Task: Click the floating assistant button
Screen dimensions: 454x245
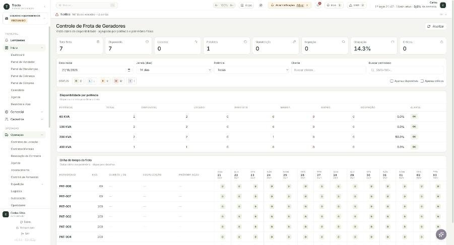Action: [441, 234]
